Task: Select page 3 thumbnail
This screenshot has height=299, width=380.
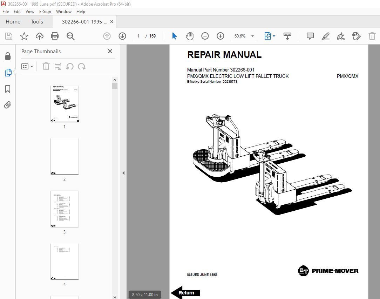Action: pos(65,209)
